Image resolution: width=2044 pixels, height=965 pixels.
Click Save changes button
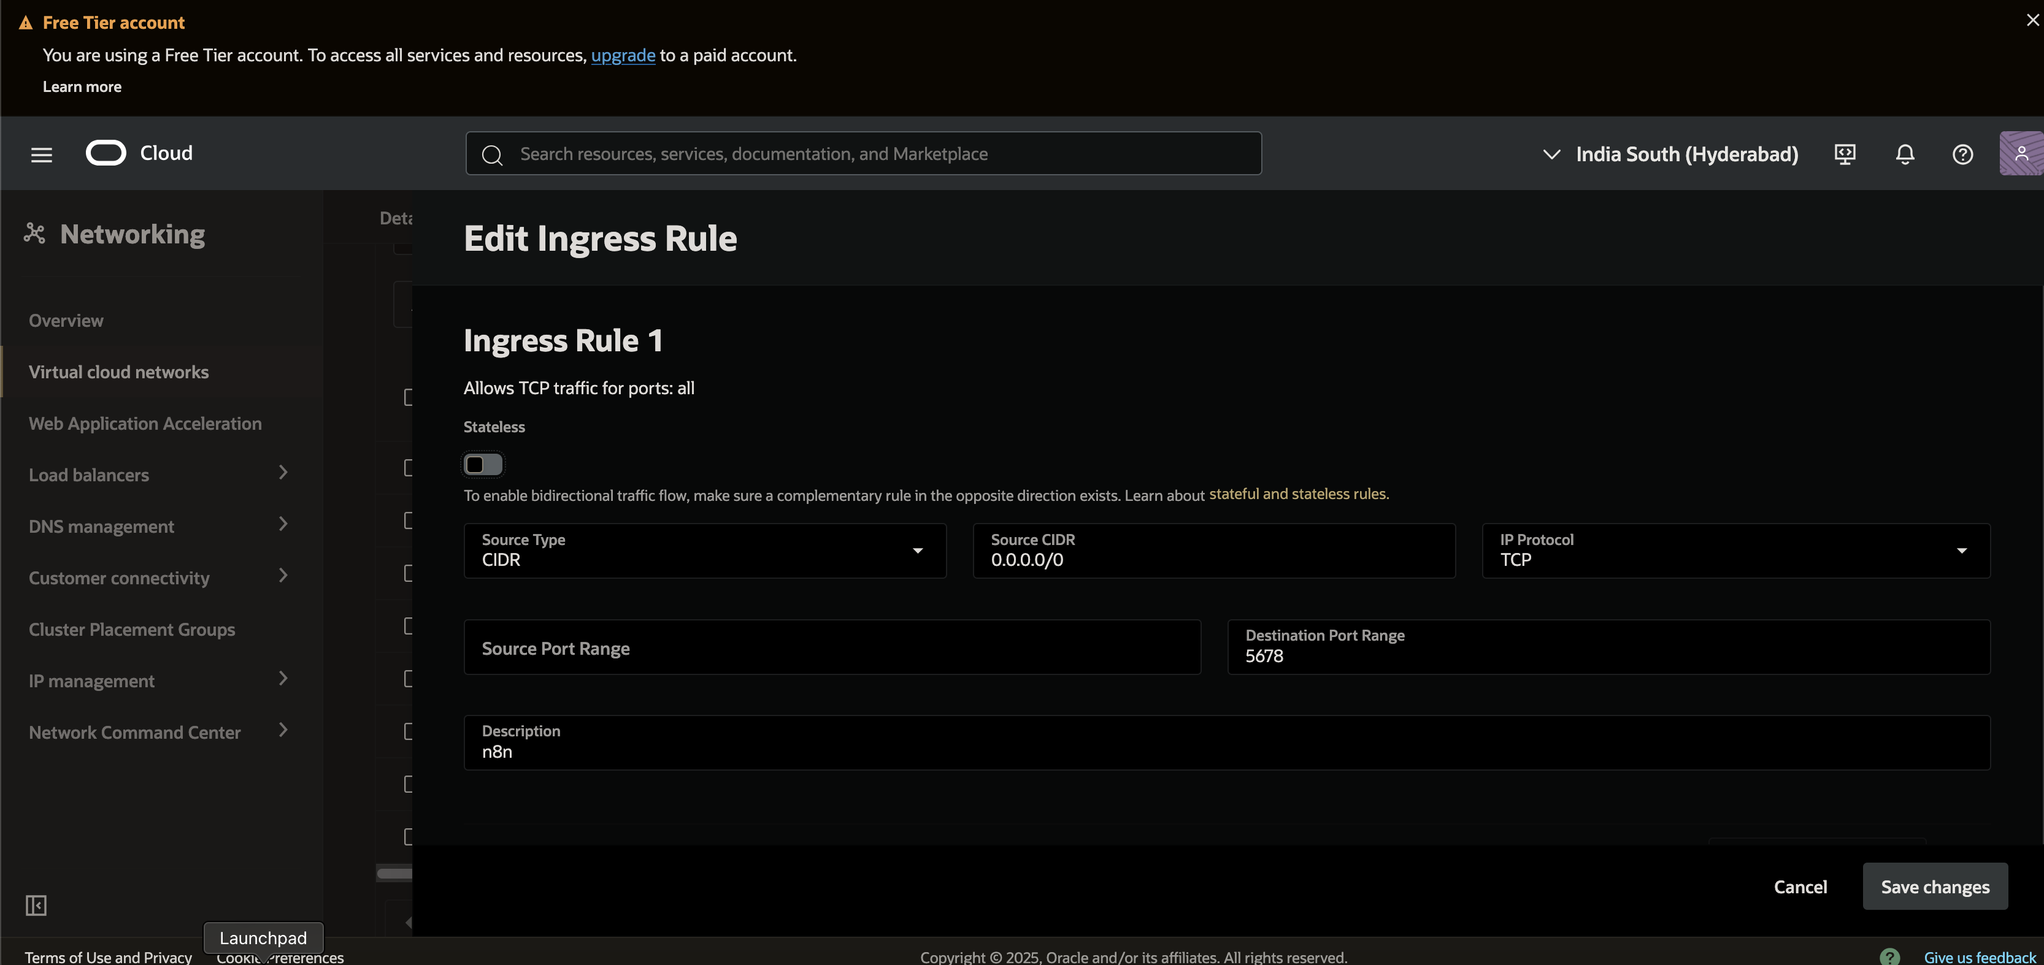click(x=1935, y=887)
